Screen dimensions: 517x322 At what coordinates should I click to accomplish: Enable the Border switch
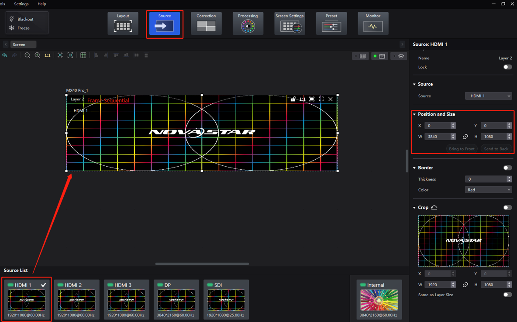(x=507, y=168)
